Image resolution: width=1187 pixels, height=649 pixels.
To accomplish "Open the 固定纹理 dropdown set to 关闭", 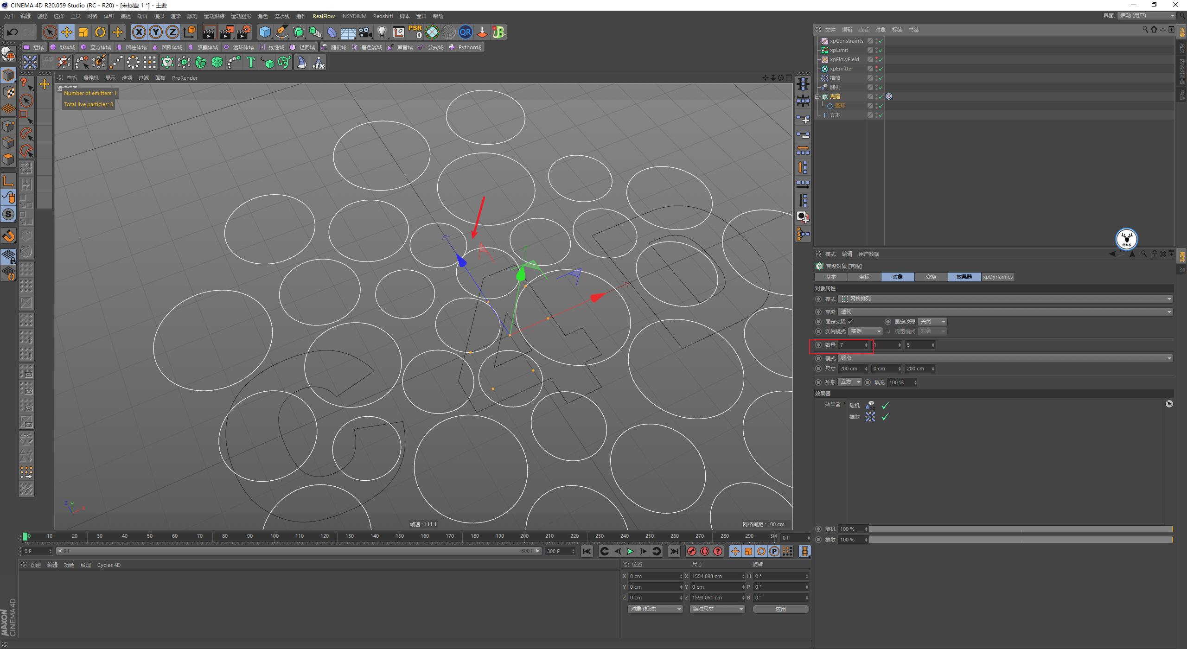I will coord(932,321).
